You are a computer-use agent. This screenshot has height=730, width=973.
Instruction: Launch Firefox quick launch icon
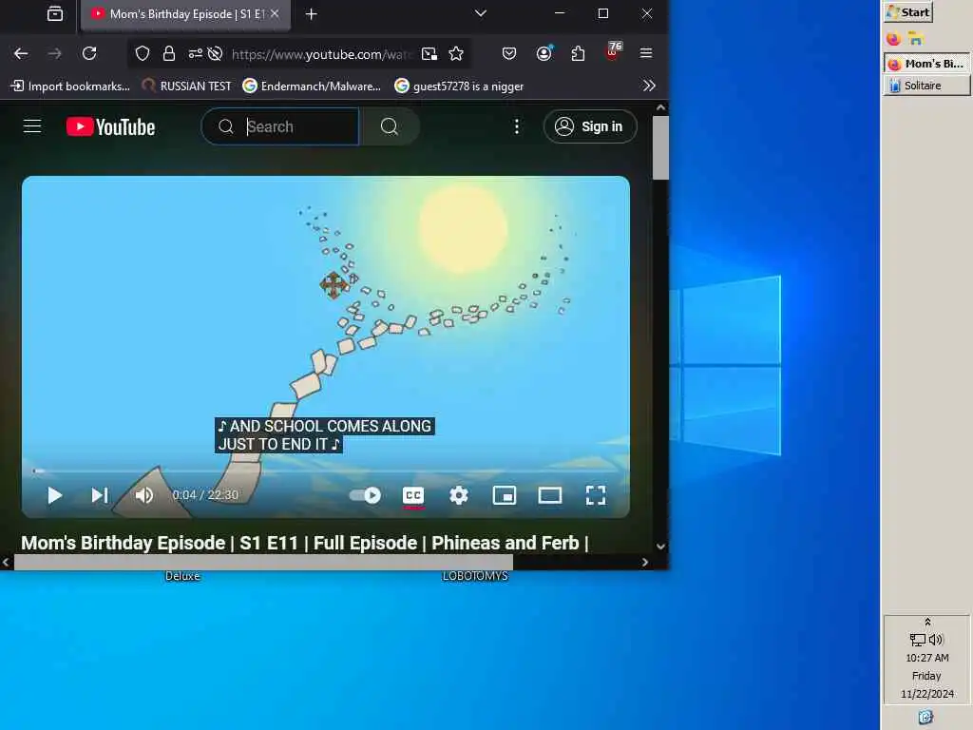click(x=893, y=38)
